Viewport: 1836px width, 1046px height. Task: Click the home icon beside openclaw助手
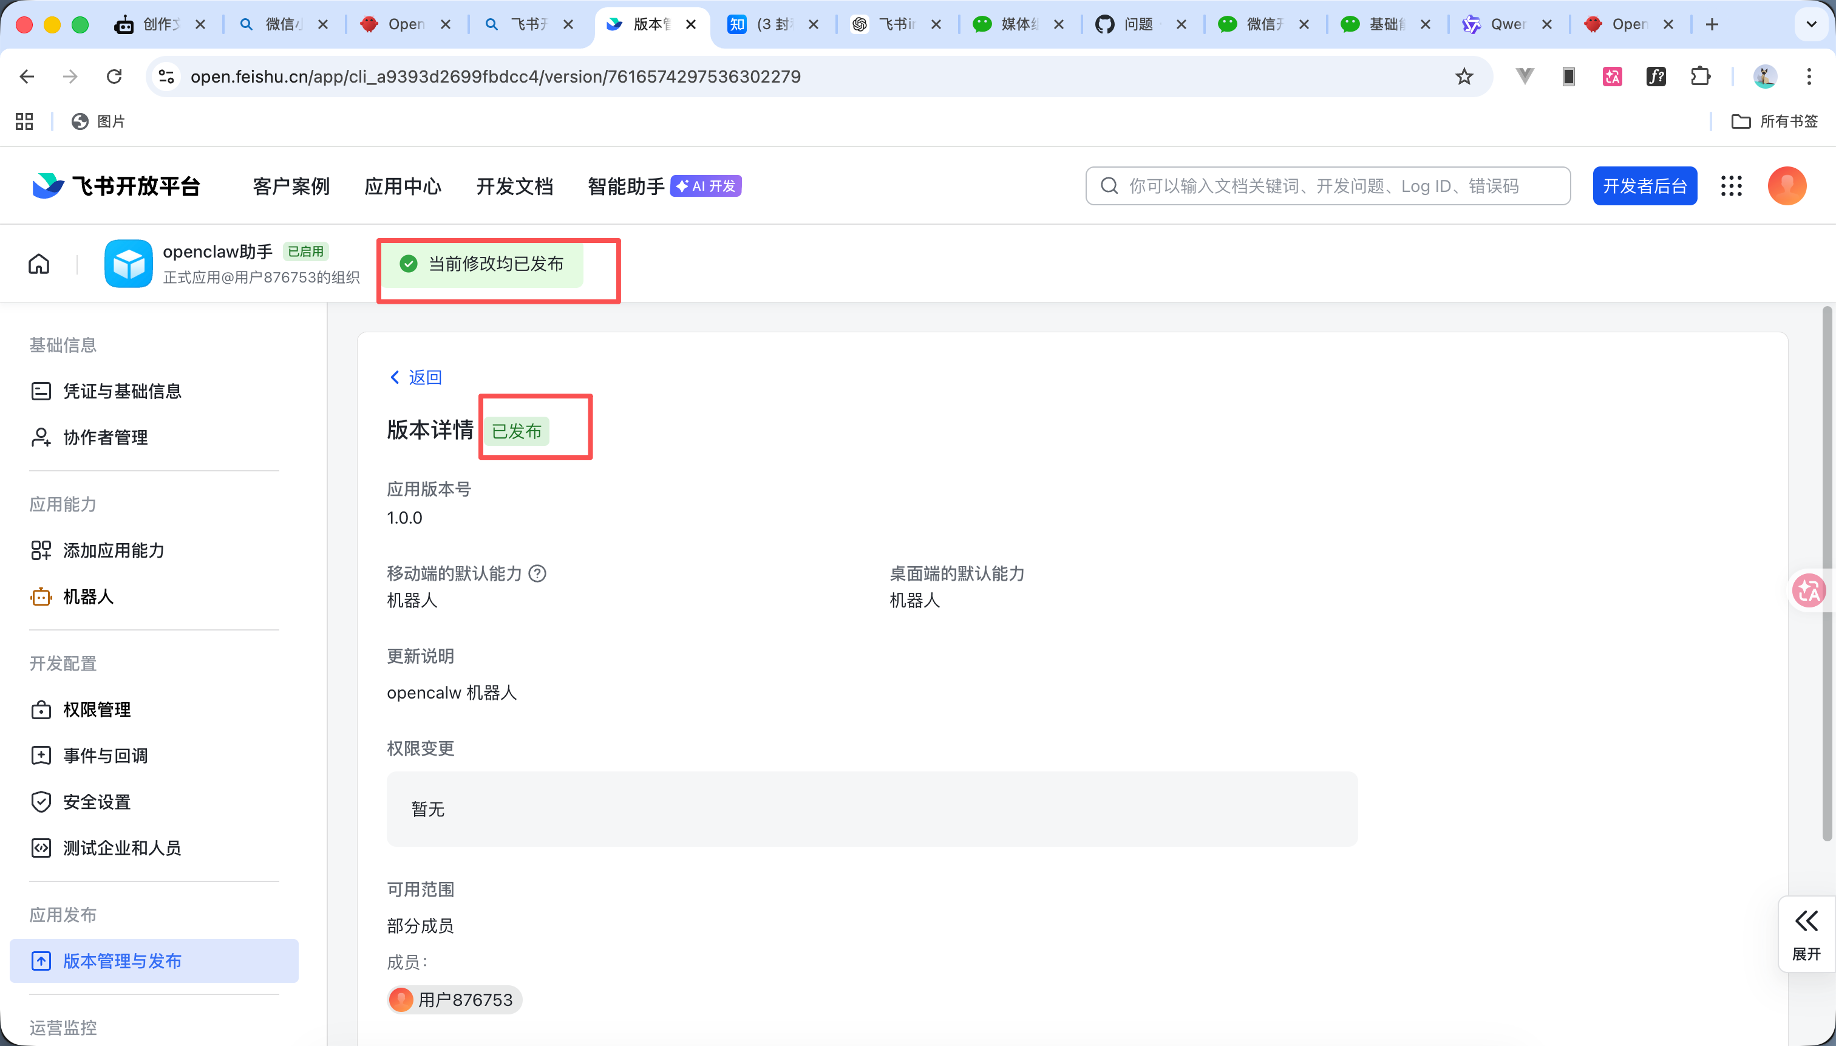39,264
